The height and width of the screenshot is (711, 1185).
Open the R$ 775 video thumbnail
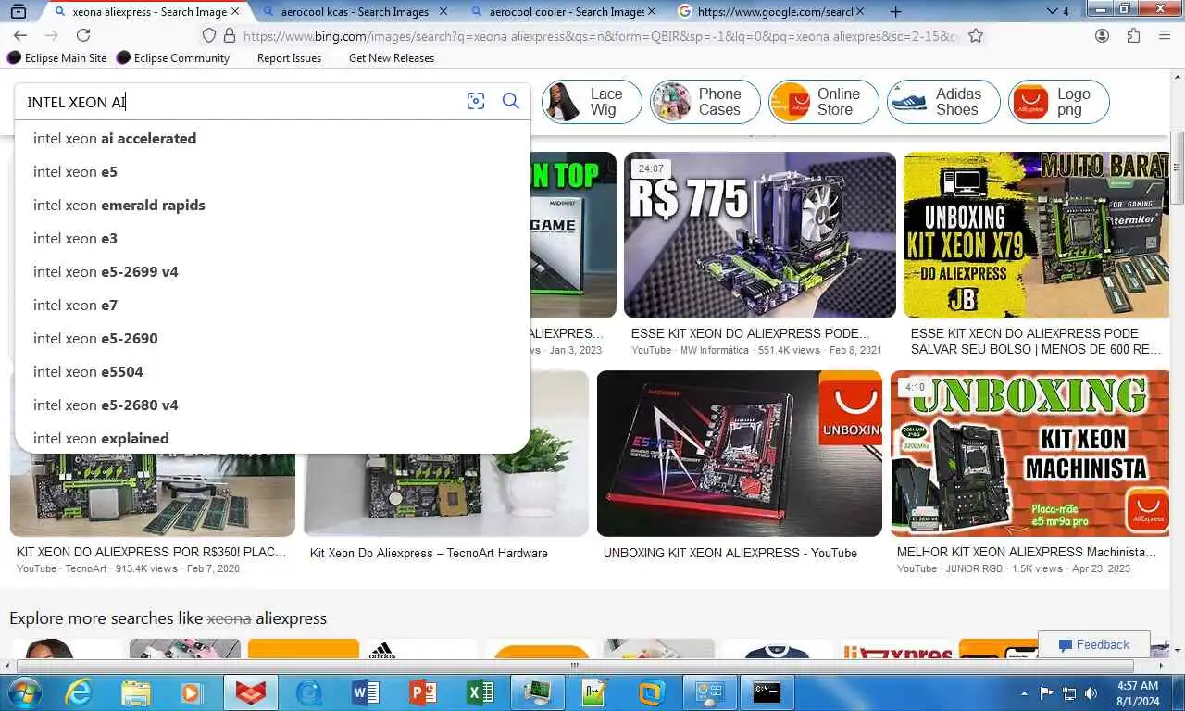point(760,235)
